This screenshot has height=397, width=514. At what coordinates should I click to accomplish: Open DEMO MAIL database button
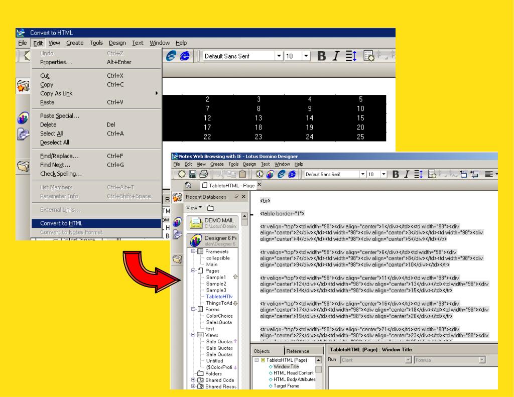pyautogui.click(x=212, y=223)
